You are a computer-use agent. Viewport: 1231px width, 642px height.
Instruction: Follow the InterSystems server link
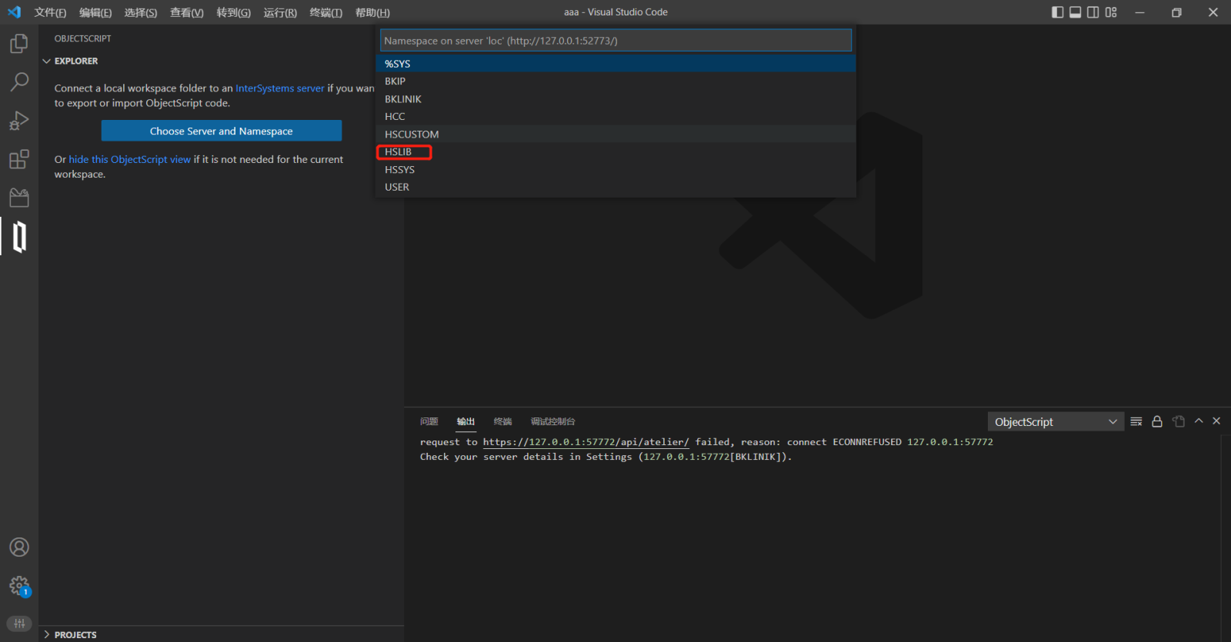click(279, 88)
